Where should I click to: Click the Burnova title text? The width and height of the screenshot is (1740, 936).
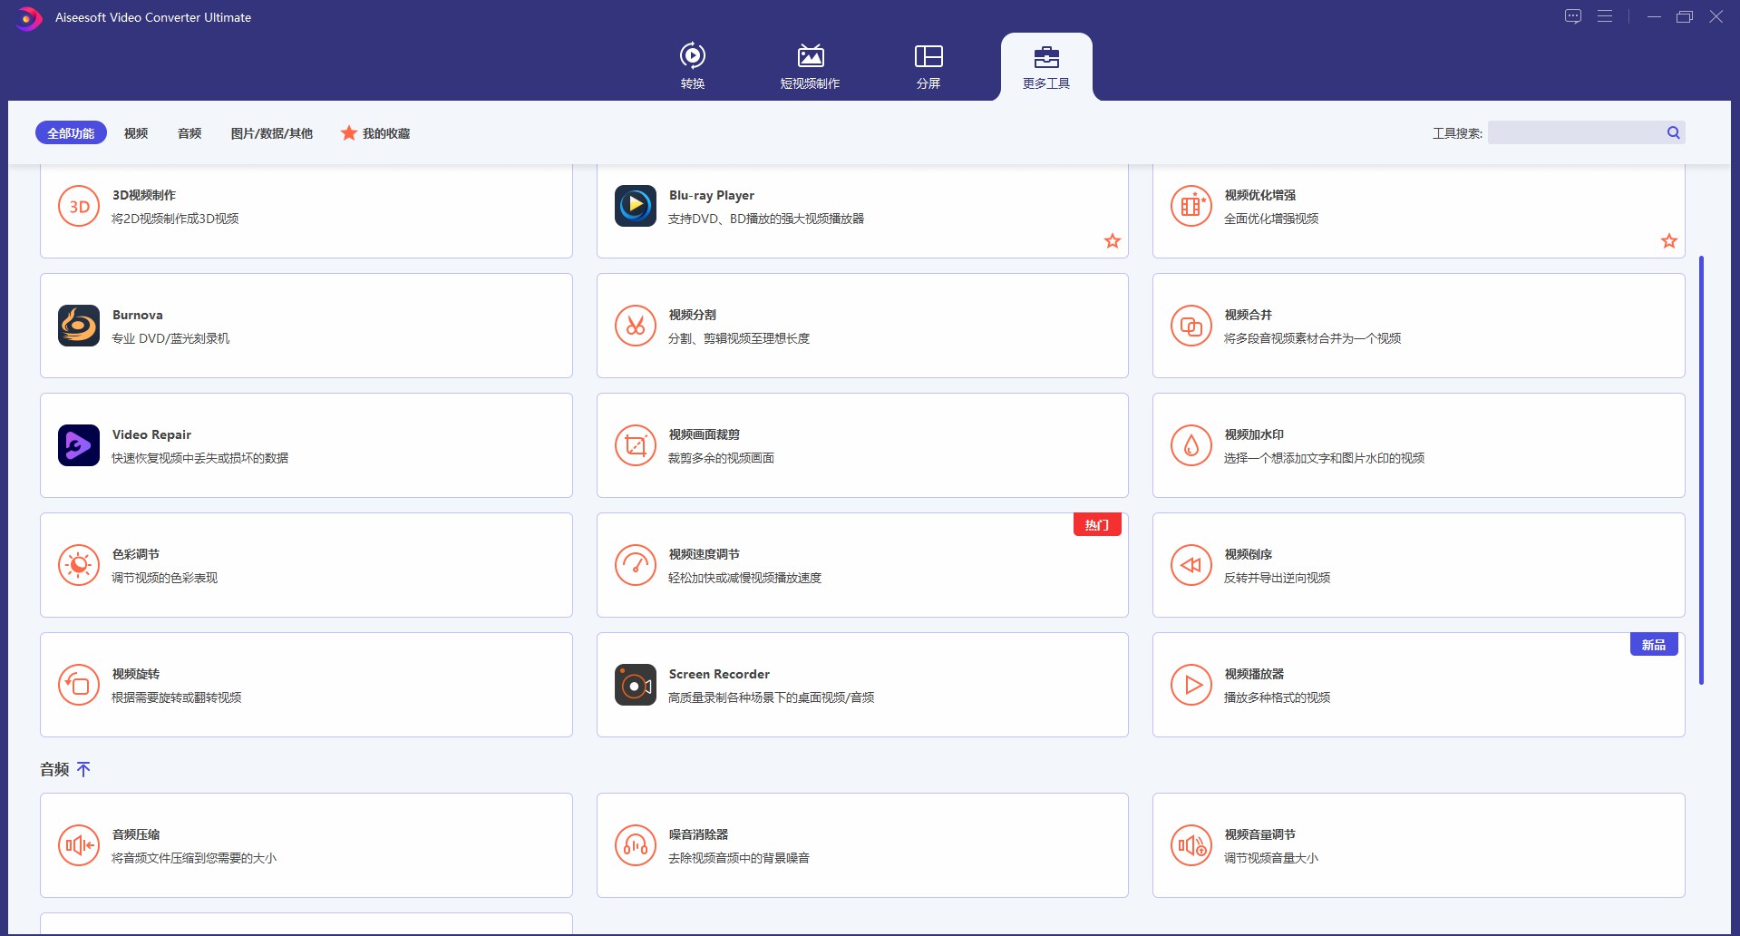tap(138, 315)
